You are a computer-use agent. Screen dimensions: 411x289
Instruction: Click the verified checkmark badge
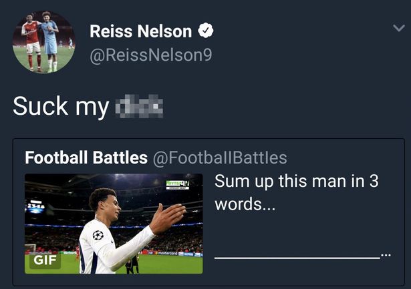tap(207, 31)
